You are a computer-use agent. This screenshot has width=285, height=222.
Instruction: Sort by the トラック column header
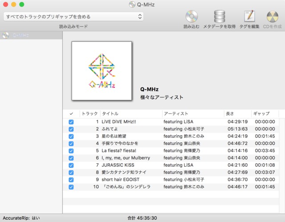pyautogui.click(x=90, y=113)
